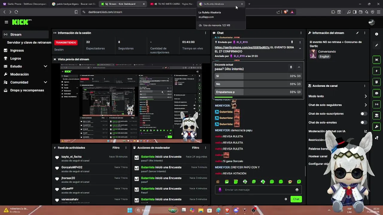Open Información del stream options menu

coord(364,33)
